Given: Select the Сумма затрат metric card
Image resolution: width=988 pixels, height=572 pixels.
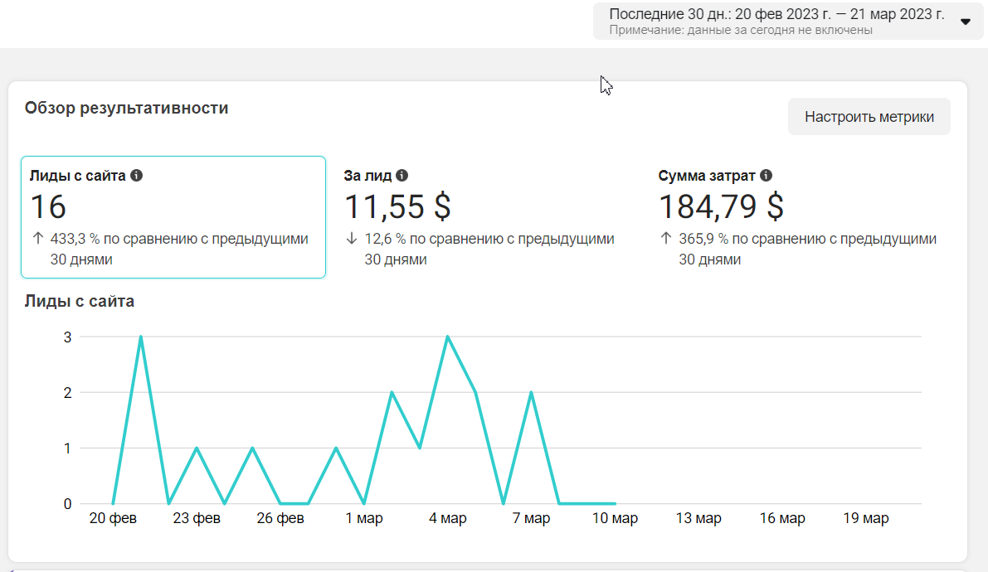Looking at the screenshot, I should (x=802, y=216).
